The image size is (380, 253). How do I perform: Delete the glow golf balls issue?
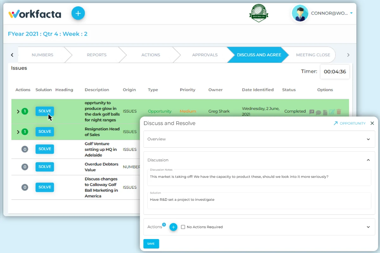339,112
